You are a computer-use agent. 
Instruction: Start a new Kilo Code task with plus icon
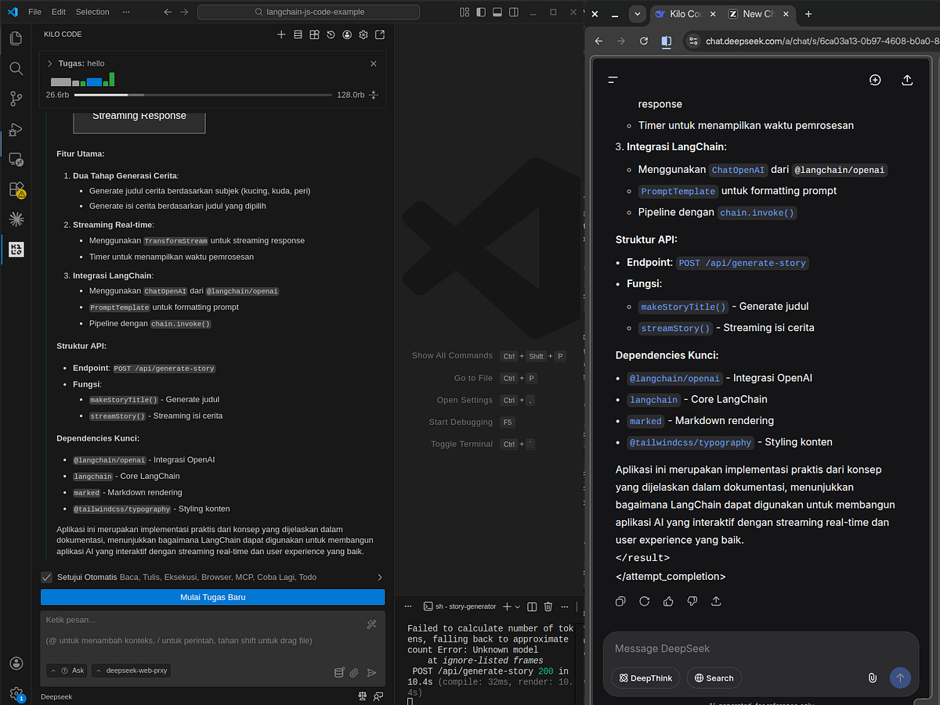pyautogui.click(x=281, y=34)
